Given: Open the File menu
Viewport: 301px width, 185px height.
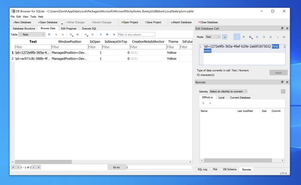Looking at the screenshot, I should click(x=12, y=17).
